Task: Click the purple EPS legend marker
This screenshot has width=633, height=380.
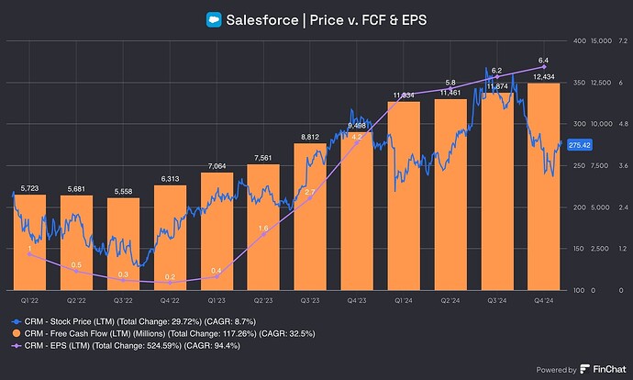Action: [x=16, y=345]
